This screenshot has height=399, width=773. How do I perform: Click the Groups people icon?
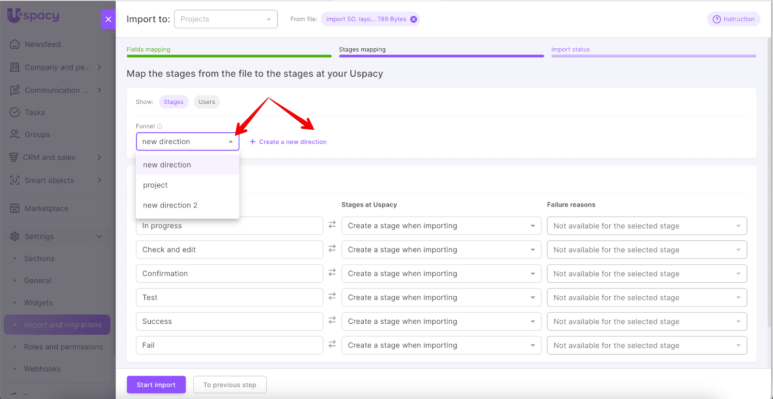(x=15, y=134)
